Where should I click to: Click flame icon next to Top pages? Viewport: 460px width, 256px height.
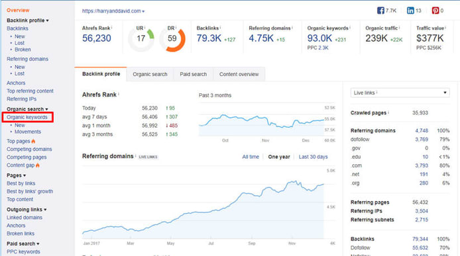click(x=33, y=141)
